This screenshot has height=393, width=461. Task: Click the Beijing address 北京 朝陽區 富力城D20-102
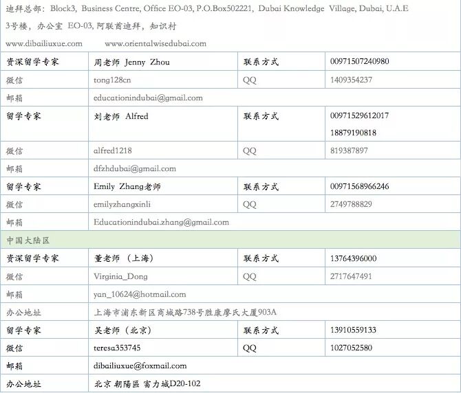(x=147, y=384)
